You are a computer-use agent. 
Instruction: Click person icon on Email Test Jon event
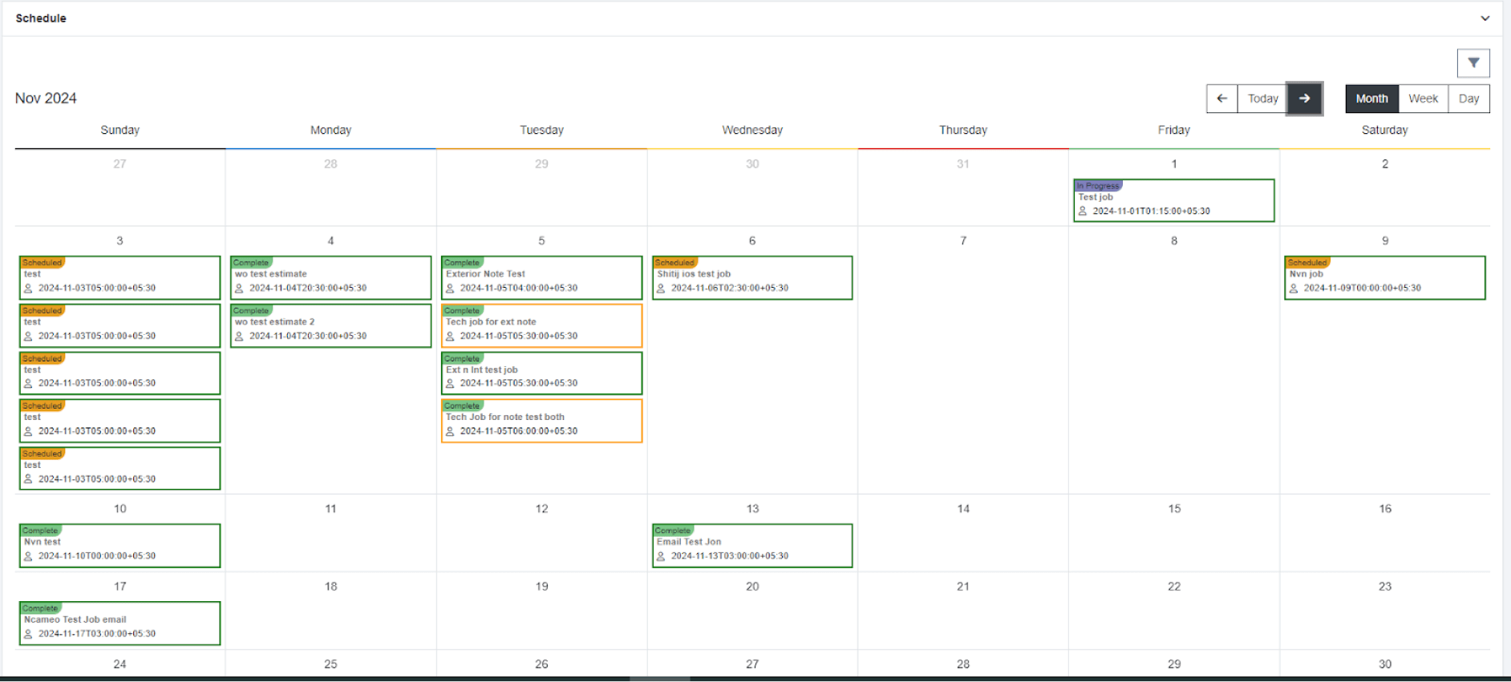pos(661,556)
